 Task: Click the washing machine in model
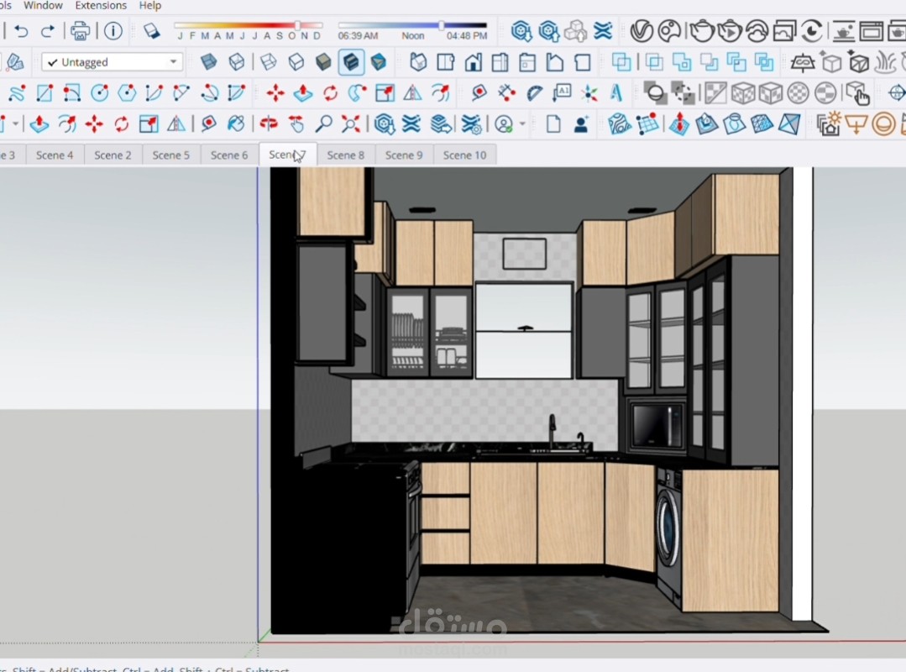pyautogui.click(x=670, y=535)
